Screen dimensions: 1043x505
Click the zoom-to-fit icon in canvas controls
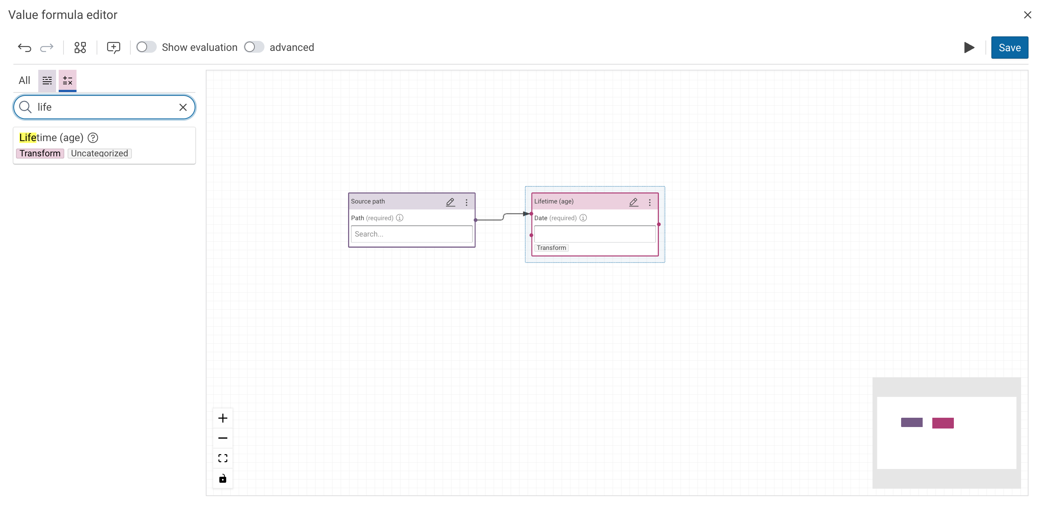point(222,458)
